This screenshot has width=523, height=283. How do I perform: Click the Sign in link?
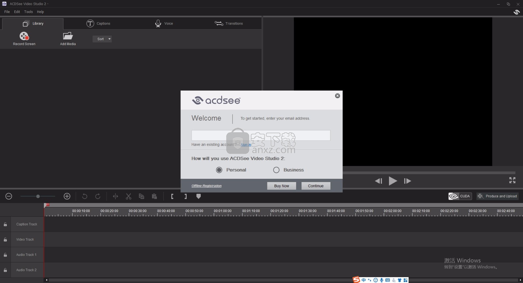click(246, 145)
